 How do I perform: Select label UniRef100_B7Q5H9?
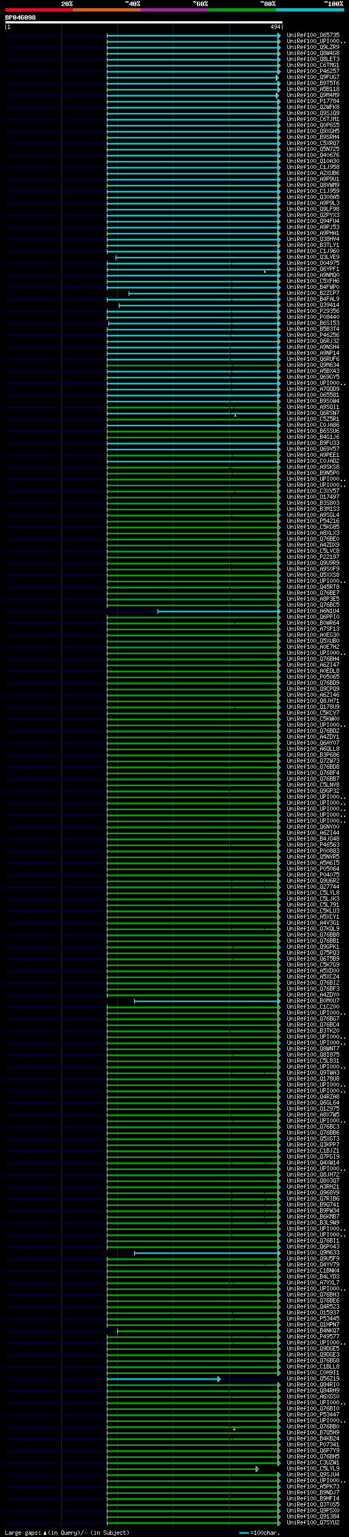[312, 1432]
